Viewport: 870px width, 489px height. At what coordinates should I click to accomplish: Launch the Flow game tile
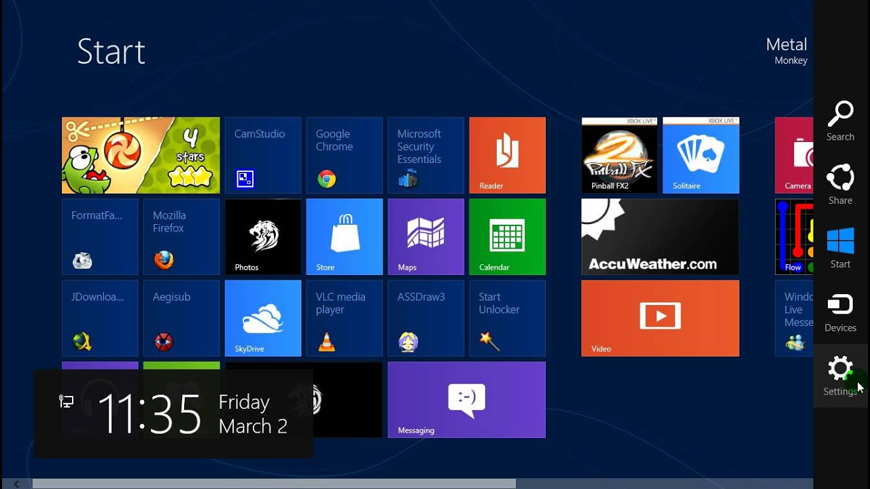794,237
